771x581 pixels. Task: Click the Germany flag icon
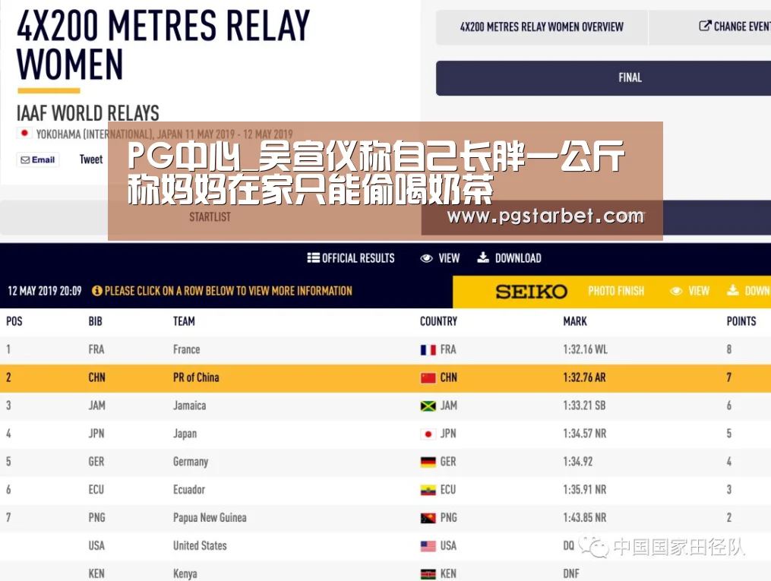(x=428, y=462)
